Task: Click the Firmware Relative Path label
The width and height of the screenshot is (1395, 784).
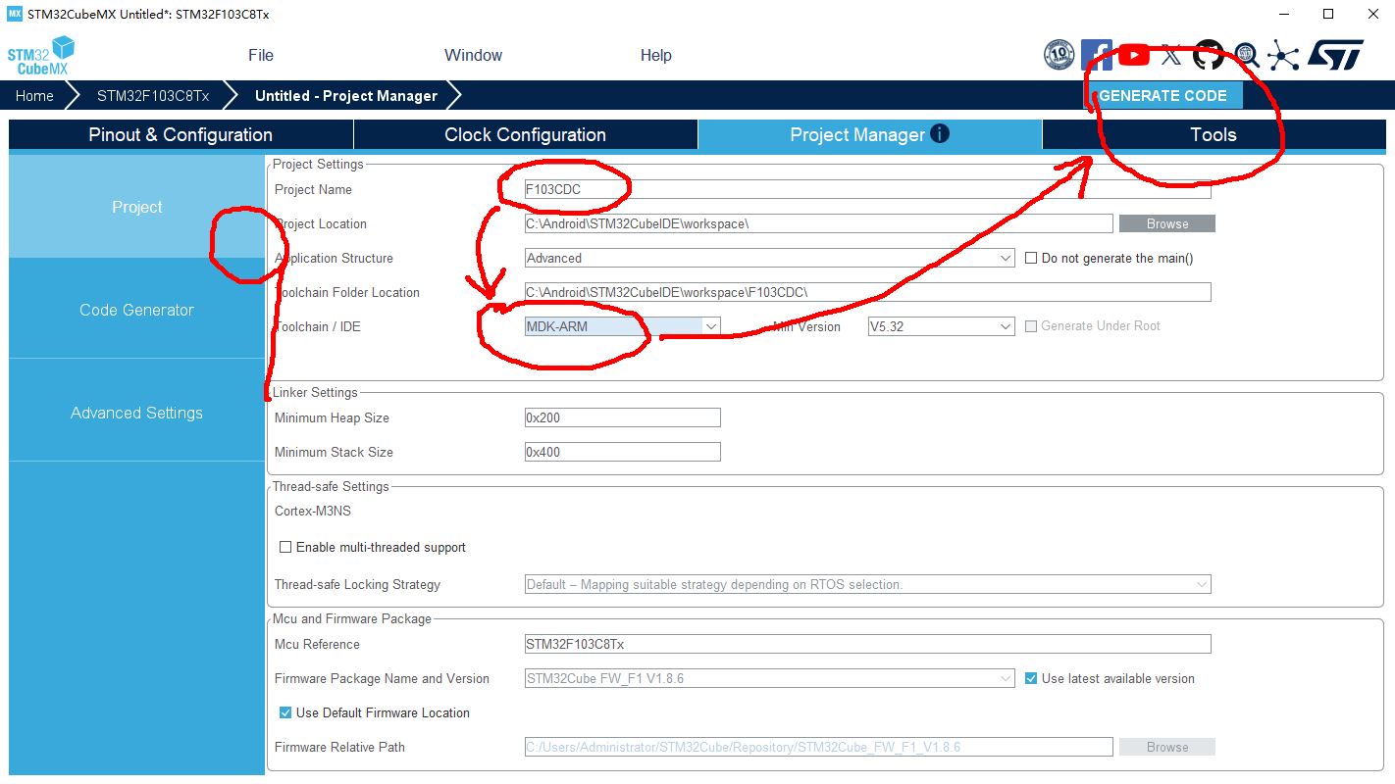Action: tap(339, 747)
